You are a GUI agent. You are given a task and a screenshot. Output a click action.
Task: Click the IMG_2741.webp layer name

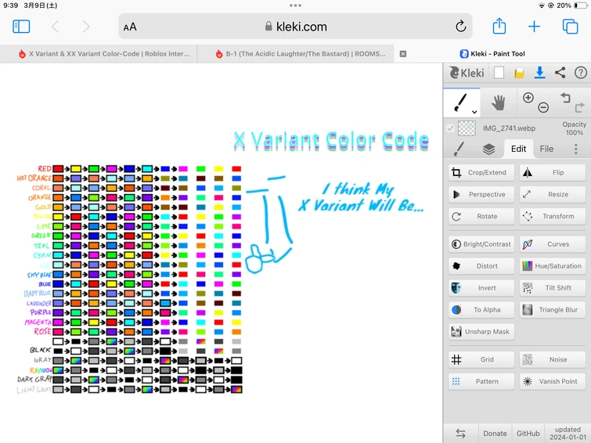point(509,128)
